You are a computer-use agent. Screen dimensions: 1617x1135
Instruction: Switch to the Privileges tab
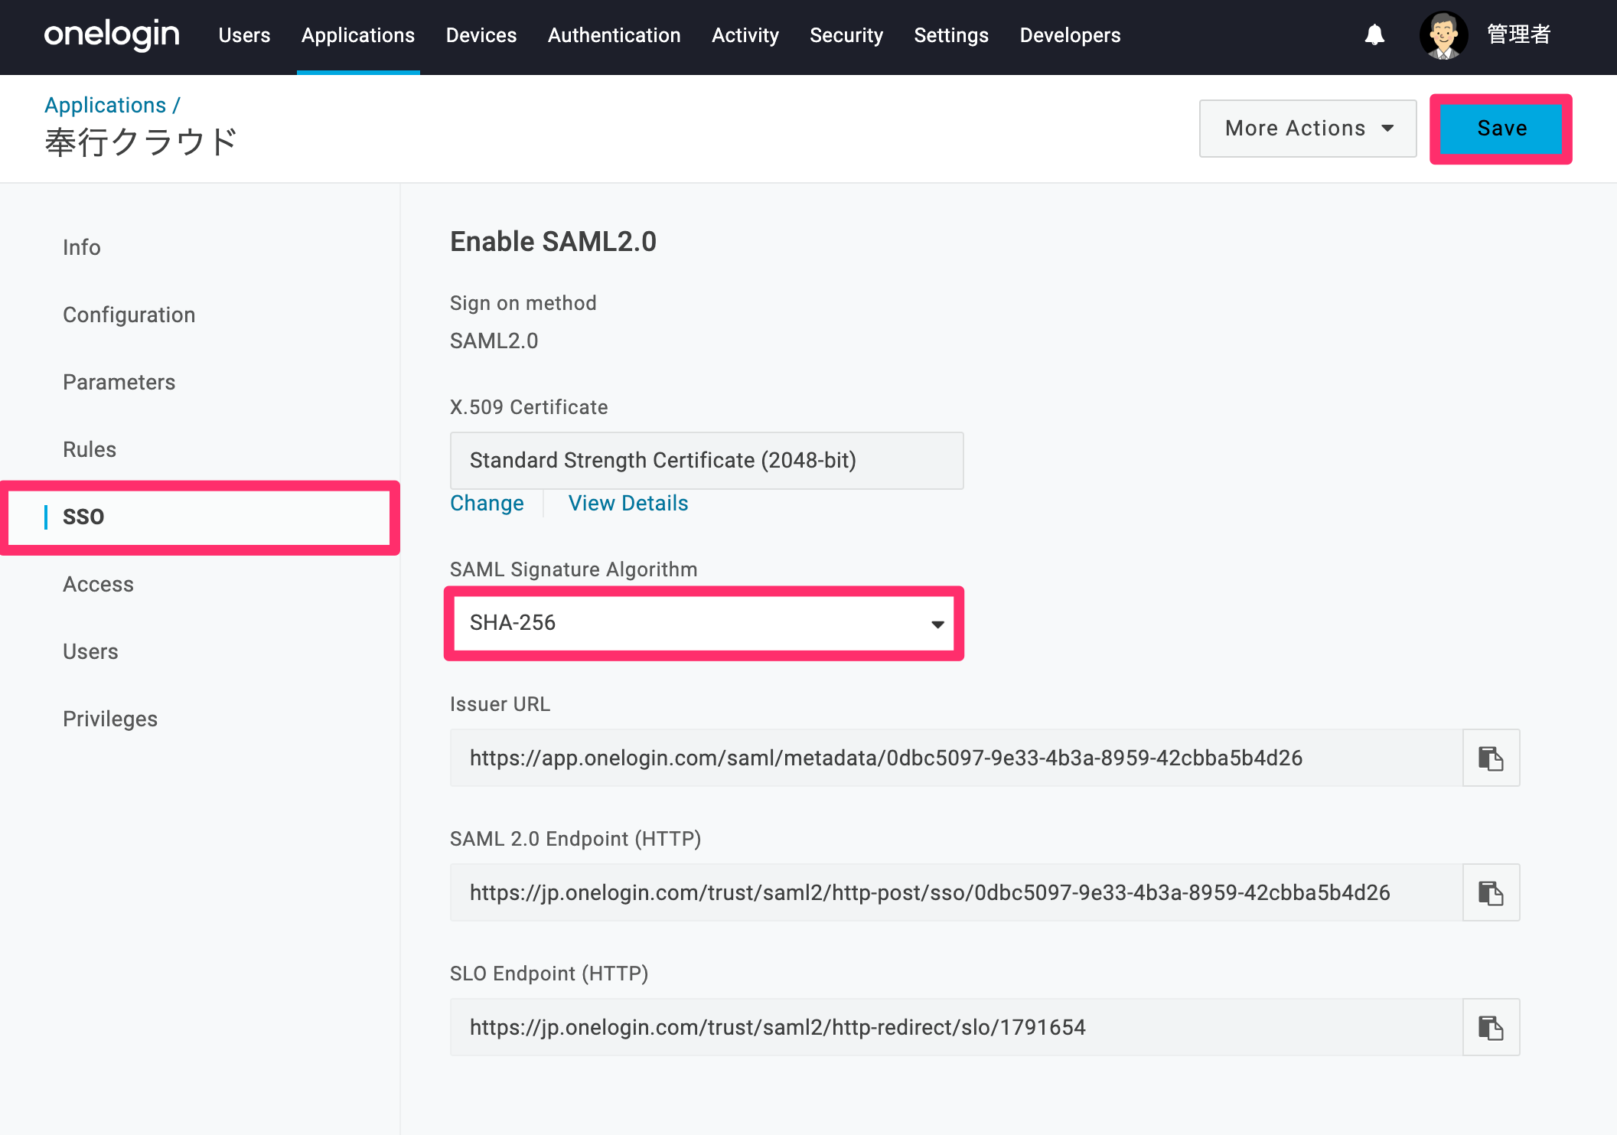coord(110,719)
